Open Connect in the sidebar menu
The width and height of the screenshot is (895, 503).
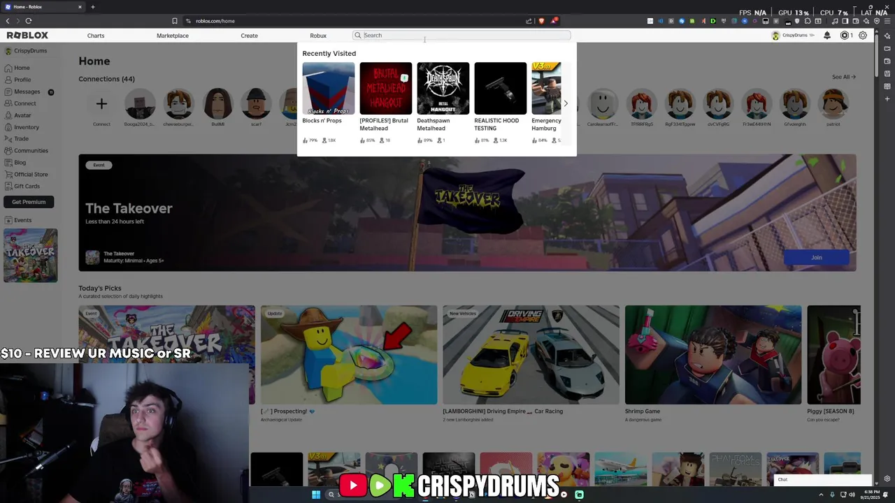20,103
